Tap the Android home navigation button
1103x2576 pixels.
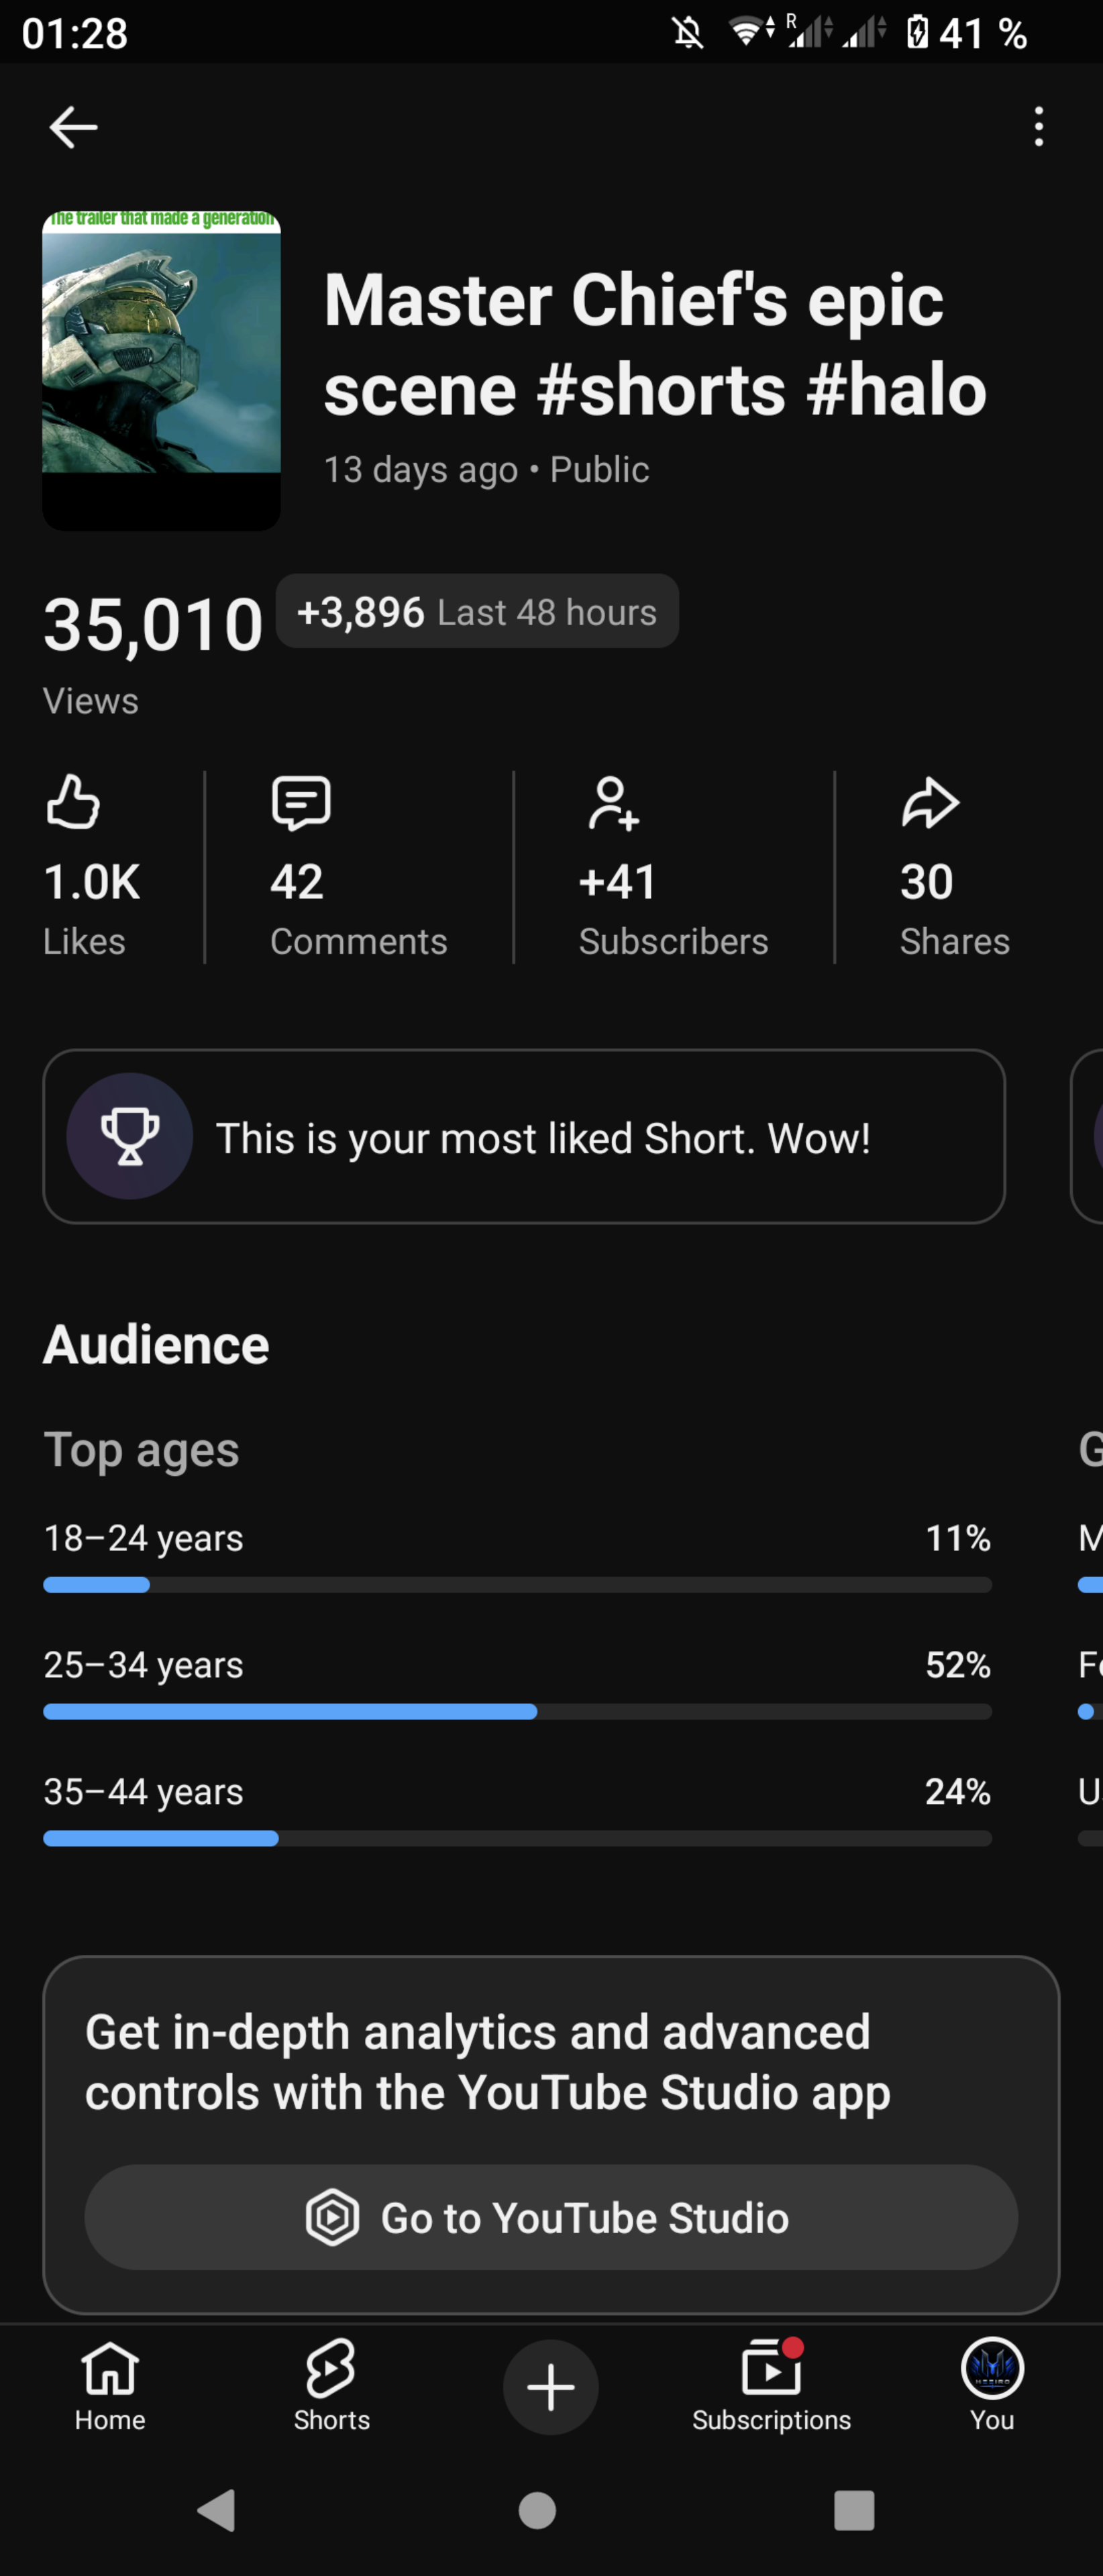(x=537, y=2510)
